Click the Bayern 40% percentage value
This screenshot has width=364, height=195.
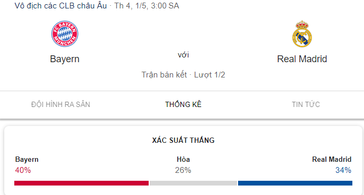tap(23, 170)
